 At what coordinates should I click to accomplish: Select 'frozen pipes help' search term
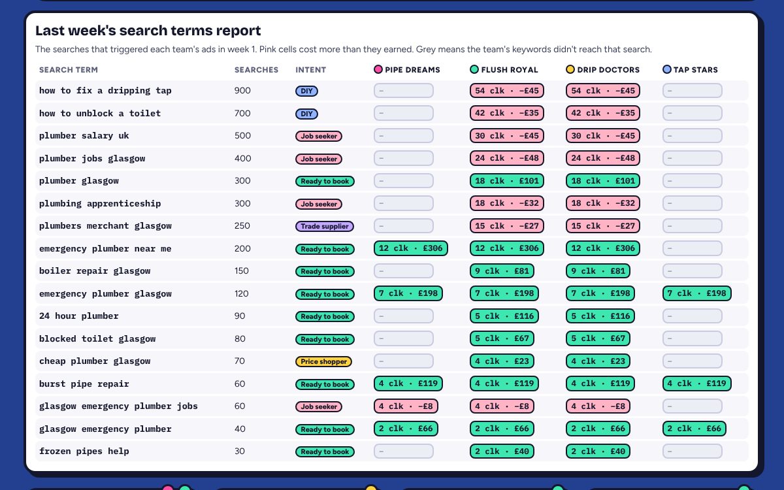pyautogui.click(x=84, y=451)
